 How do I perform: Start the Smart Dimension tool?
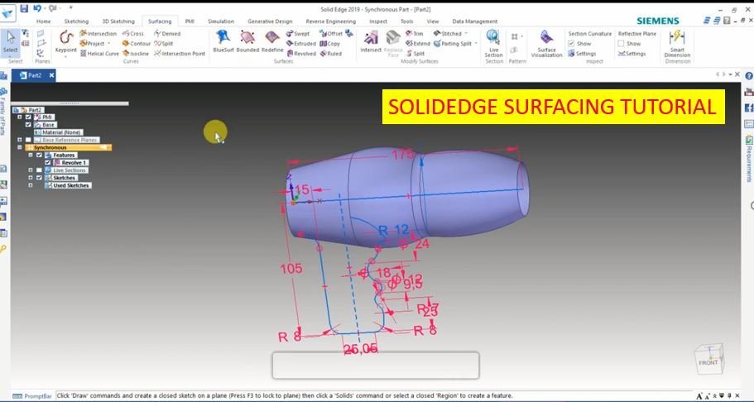(676, 42)
